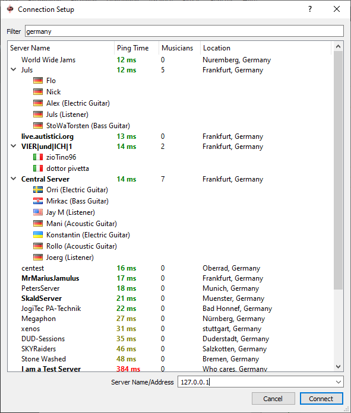Click the US flag next to Jay M

tap(38, 212)
